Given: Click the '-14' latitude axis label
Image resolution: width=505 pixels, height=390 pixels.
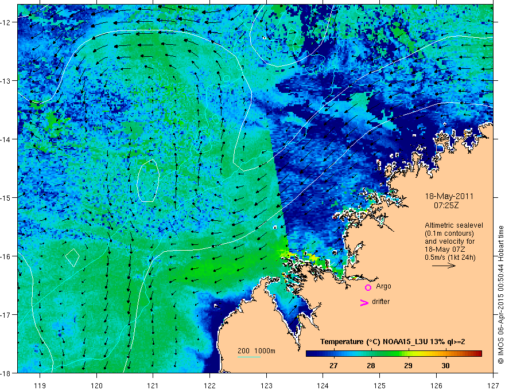Looking at the screenshot, I should pyautogui.click(x=6, y=139).
